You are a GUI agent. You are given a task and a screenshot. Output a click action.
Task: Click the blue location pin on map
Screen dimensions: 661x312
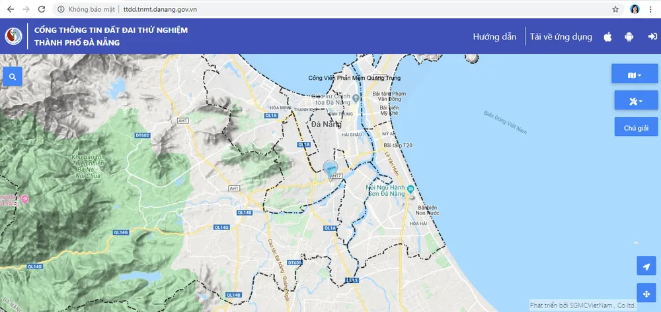(x=330, y=170)
